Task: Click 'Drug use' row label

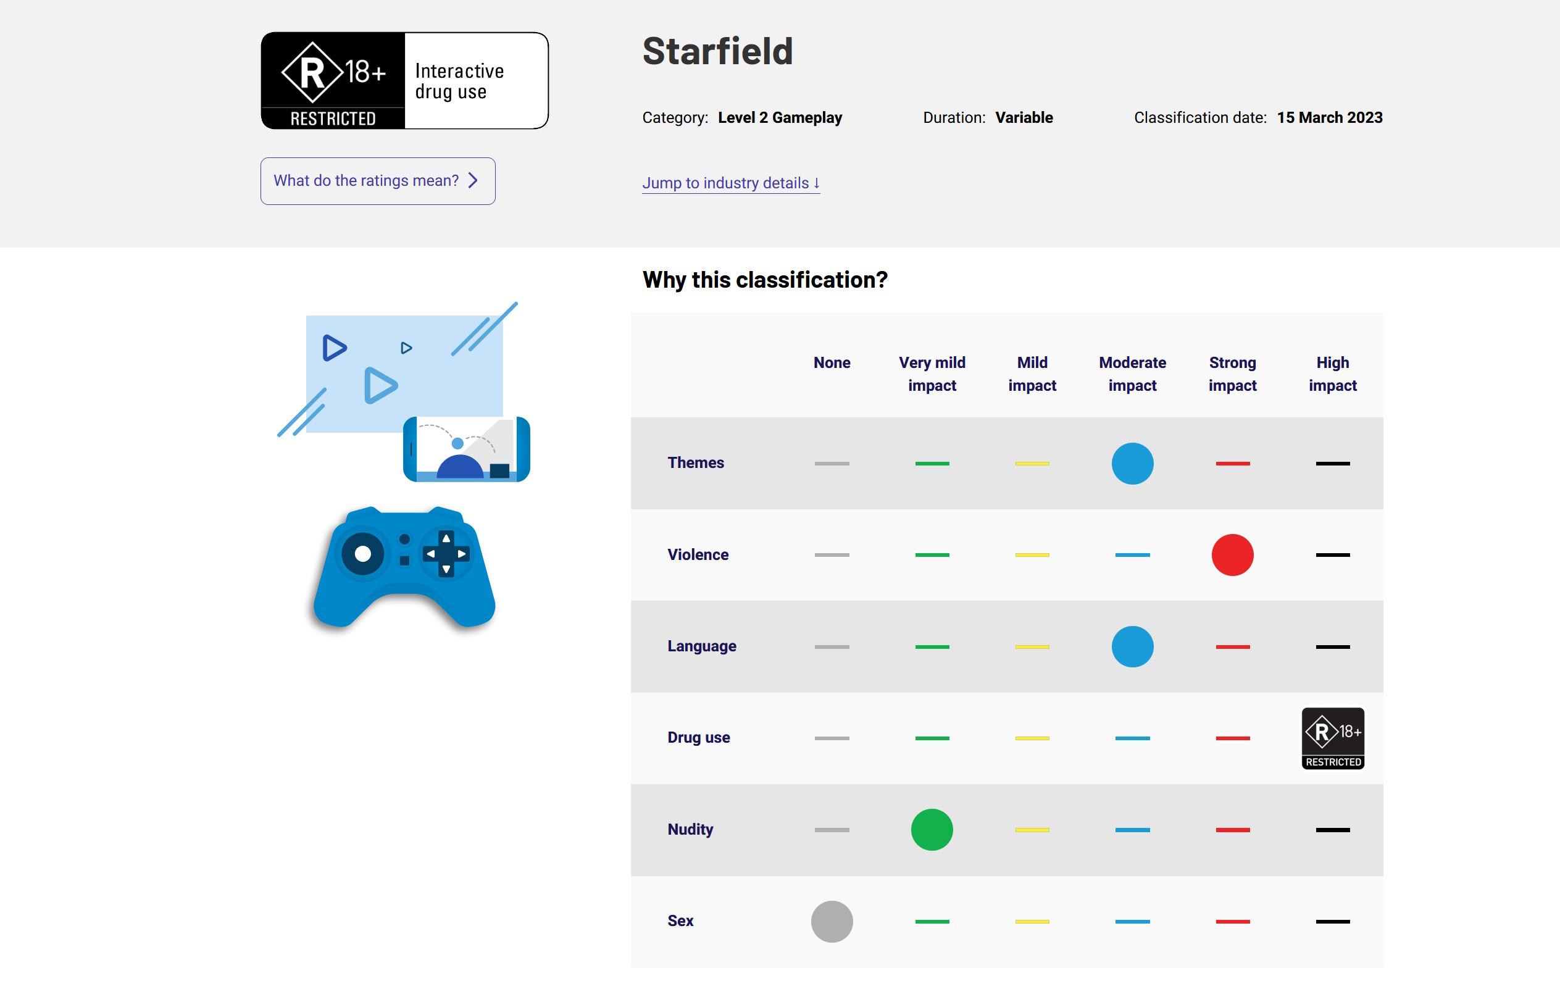Action: 698,738
